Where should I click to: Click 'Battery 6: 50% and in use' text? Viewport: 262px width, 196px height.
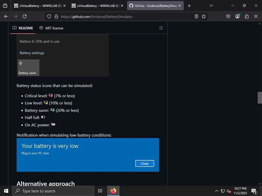(40, 41)
